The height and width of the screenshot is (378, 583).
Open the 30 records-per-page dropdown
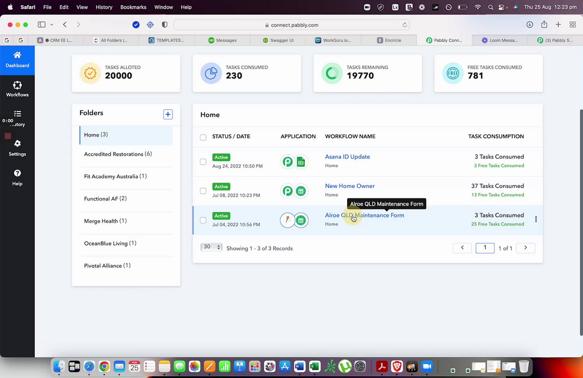[211, 247]
